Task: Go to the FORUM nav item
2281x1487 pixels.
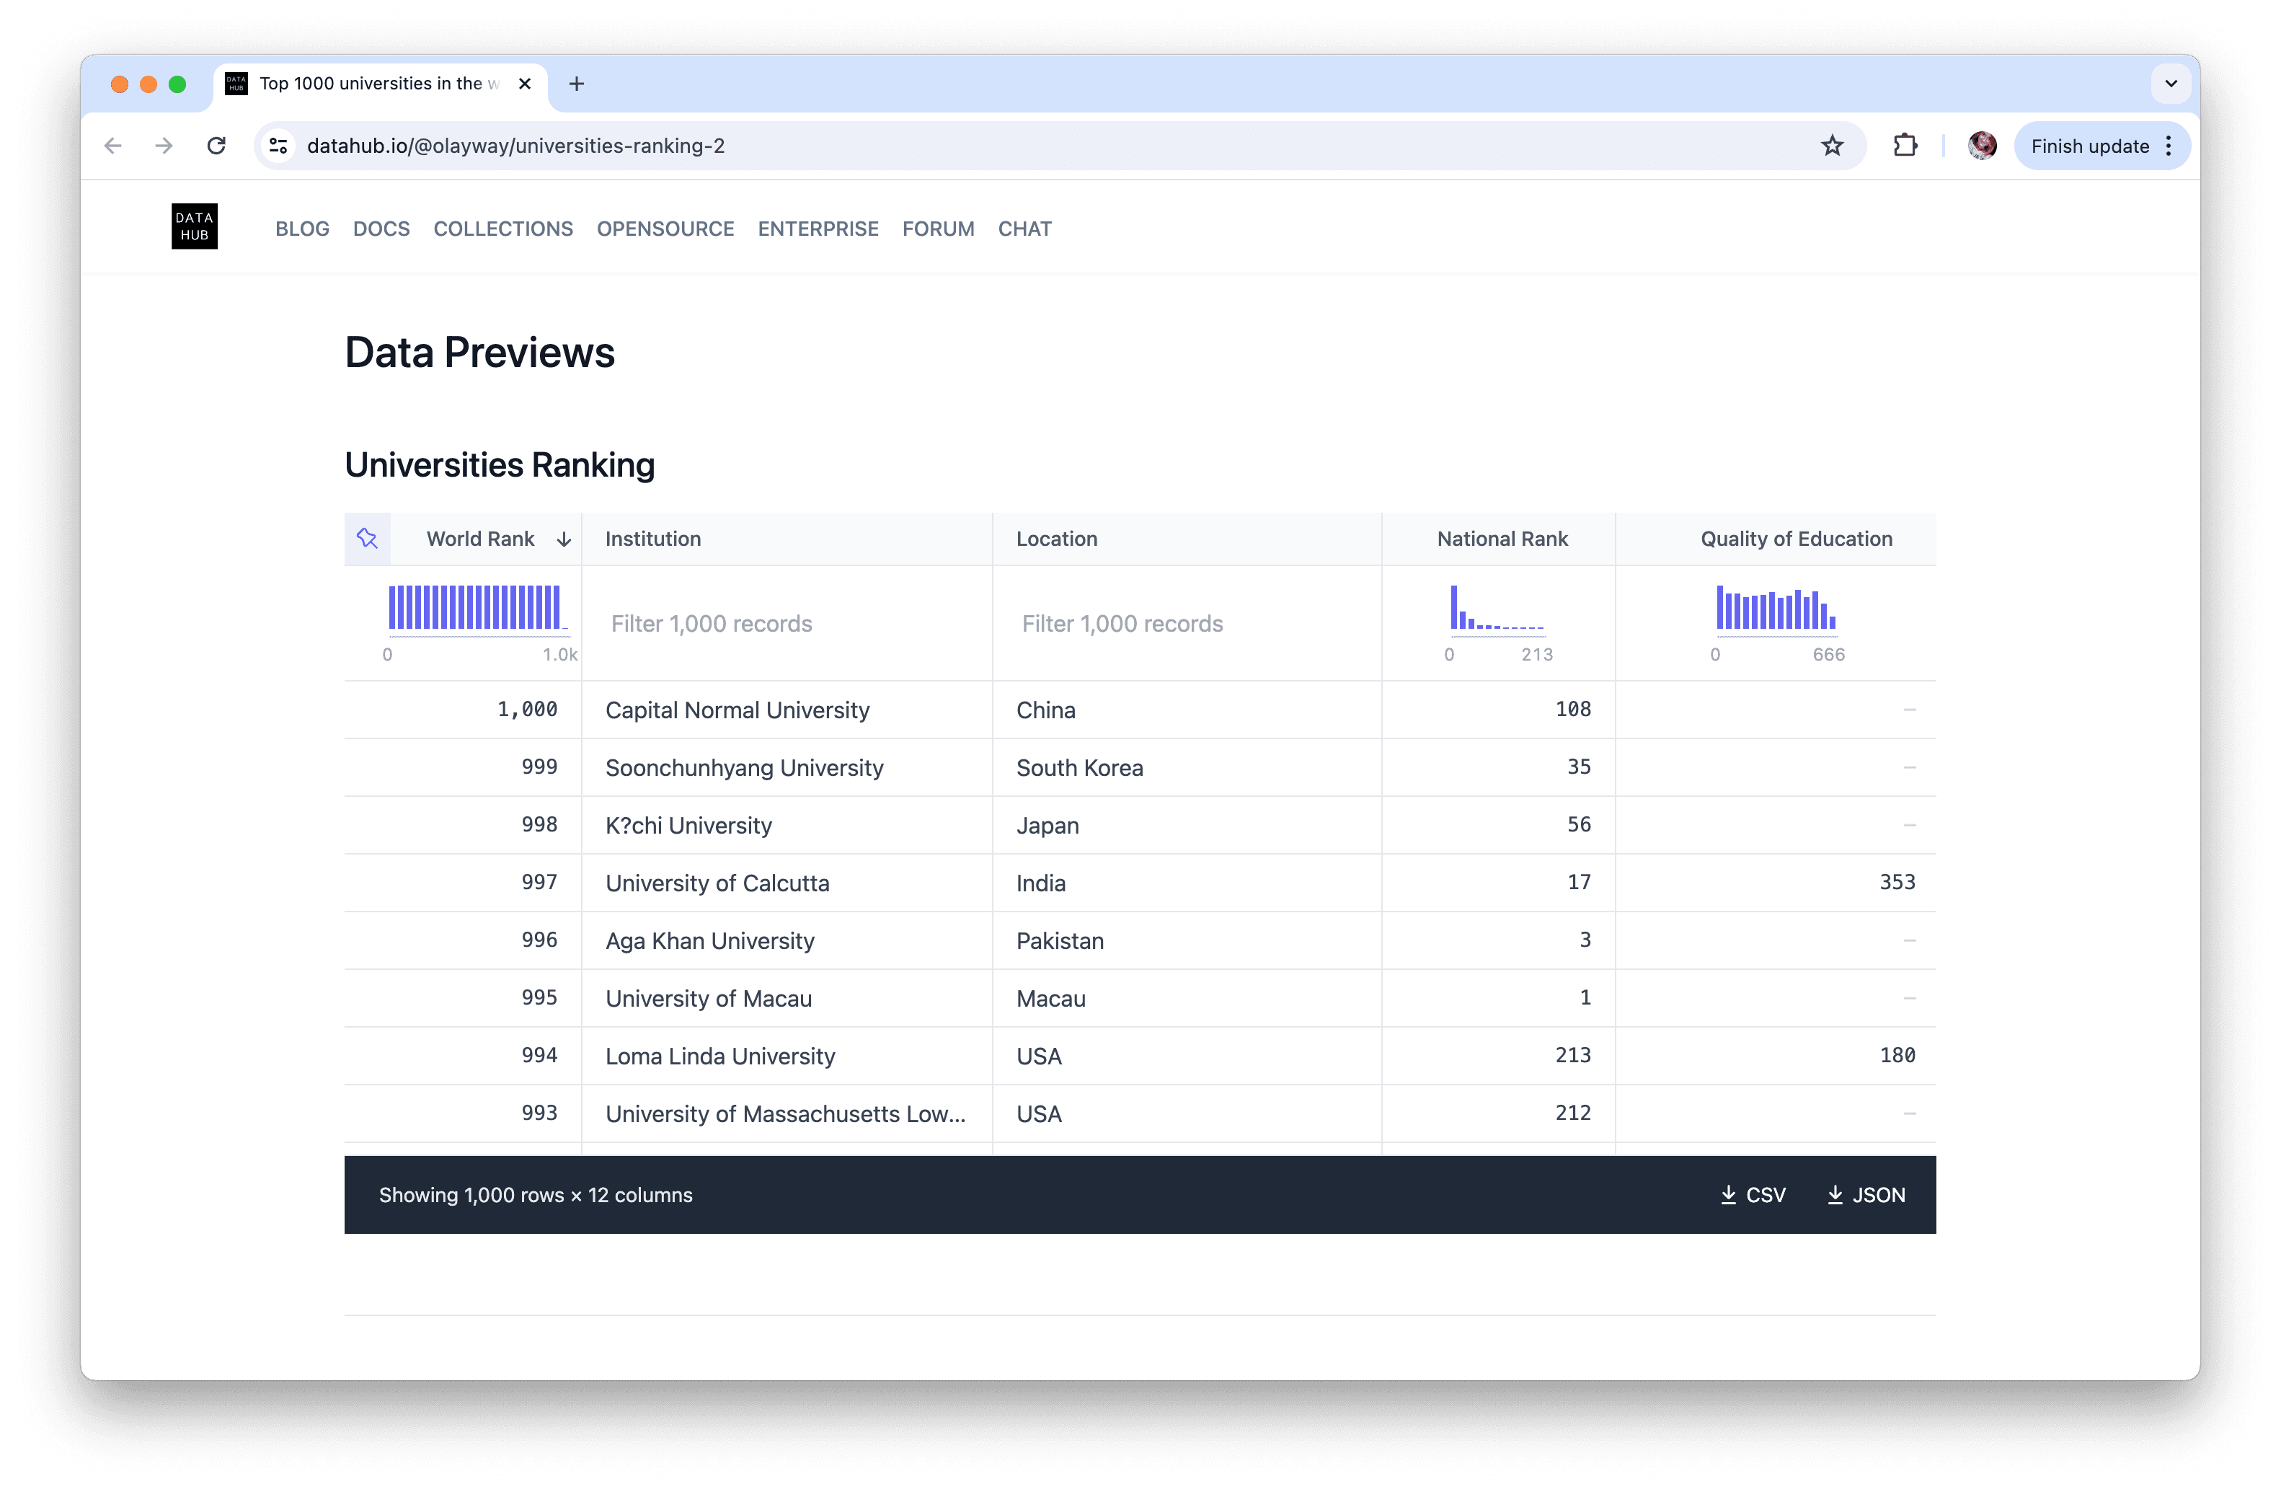Action: point(937,229)
